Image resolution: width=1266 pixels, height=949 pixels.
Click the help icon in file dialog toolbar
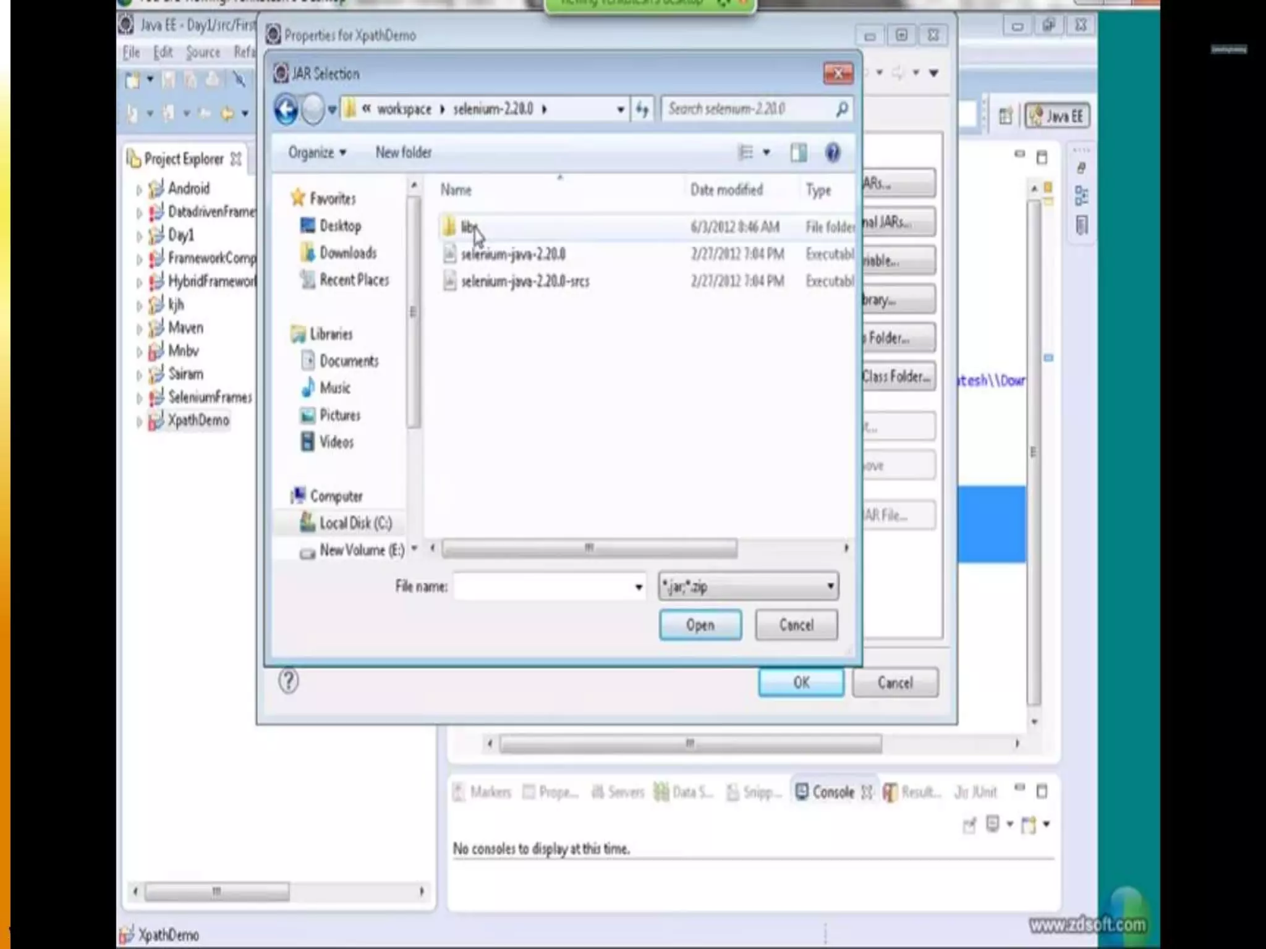tap(833, 153)
